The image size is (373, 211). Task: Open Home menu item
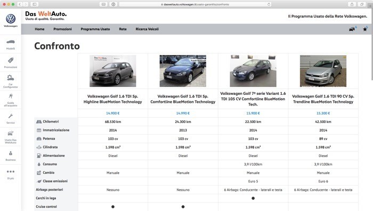point(39,29)
